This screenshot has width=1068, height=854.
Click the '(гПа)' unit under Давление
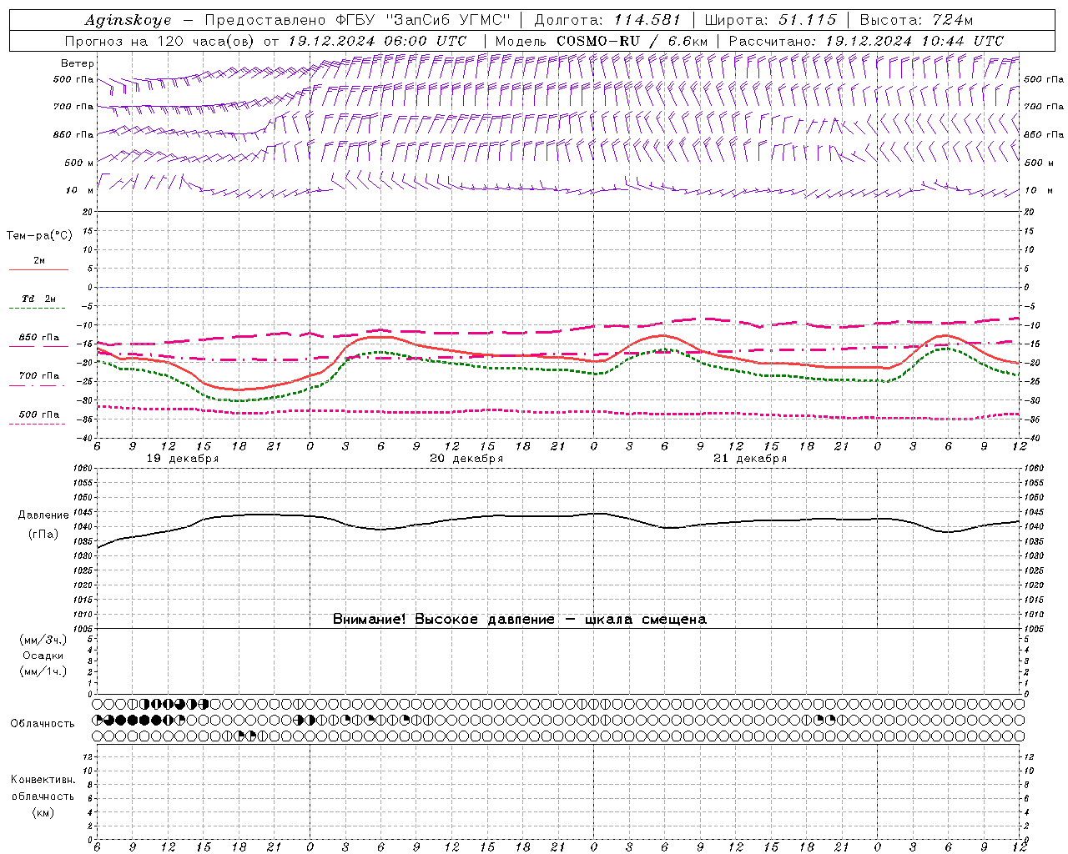43,534
